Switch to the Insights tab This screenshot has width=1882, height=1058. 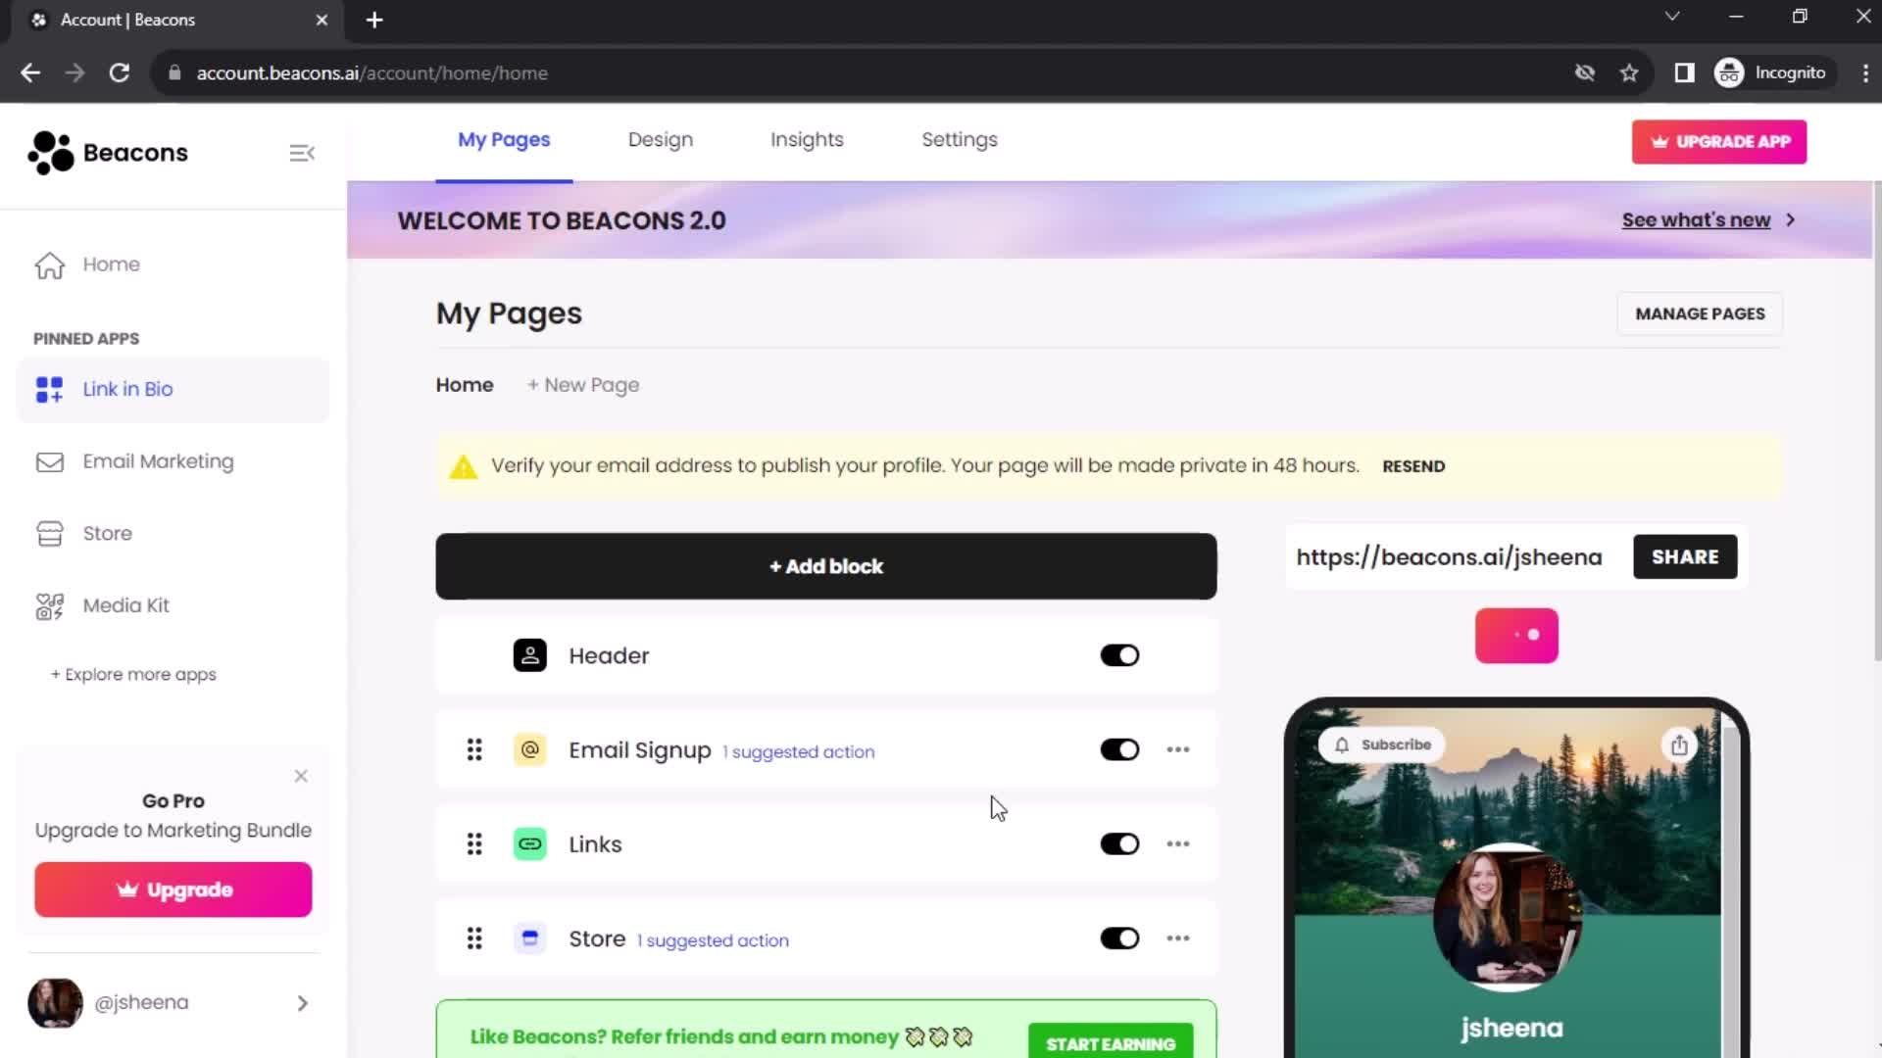coord(806,139)
